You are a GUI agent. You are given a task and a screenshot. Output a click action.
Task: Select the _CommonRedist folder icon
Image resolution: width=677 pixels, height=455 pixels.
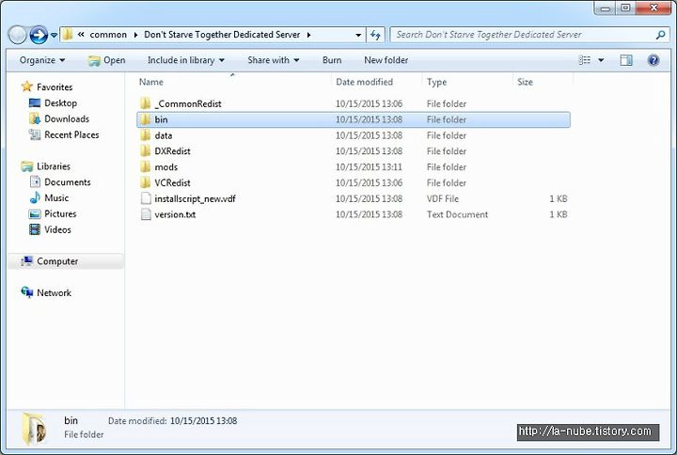coord(146,103)
